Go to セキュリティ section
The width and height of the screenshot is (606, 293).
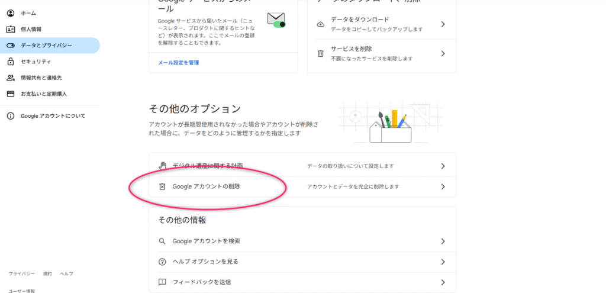tap(50, 62)
